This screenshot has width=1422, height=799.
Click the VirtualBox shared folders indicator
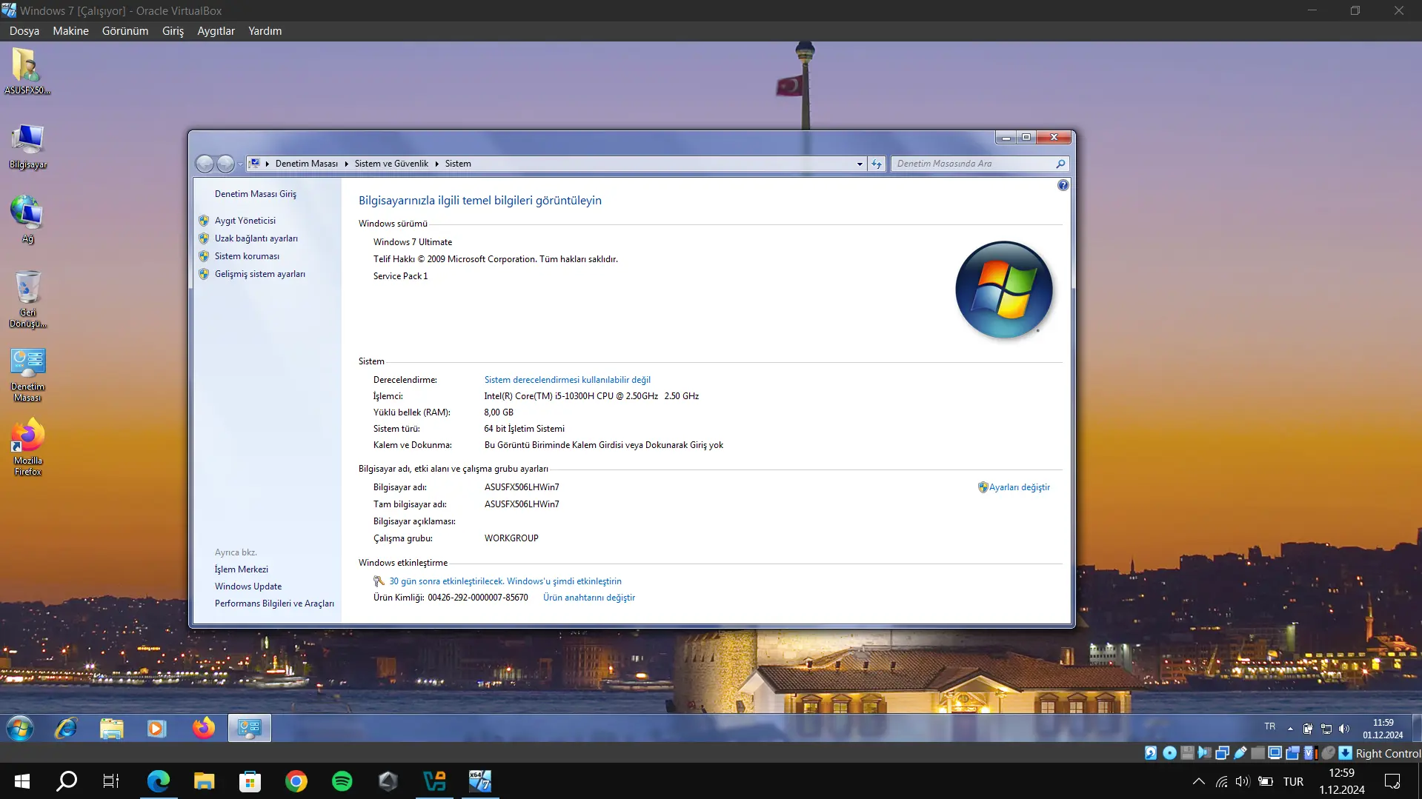[1258, 753]
